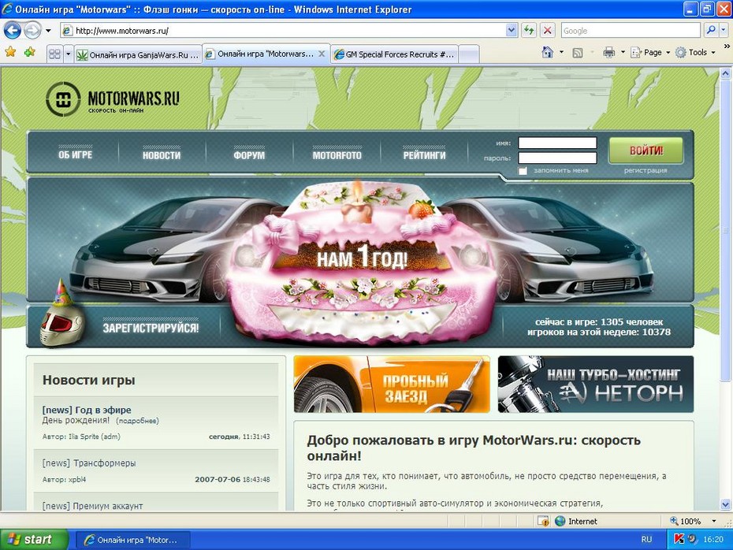Click the пароль password field
This screenshot has height=550, width=733.
tap(557, 158)
